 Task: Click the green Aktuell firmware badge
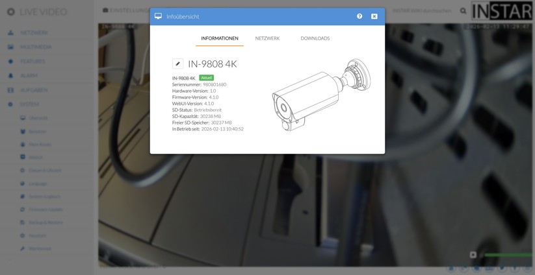point(206,78)
